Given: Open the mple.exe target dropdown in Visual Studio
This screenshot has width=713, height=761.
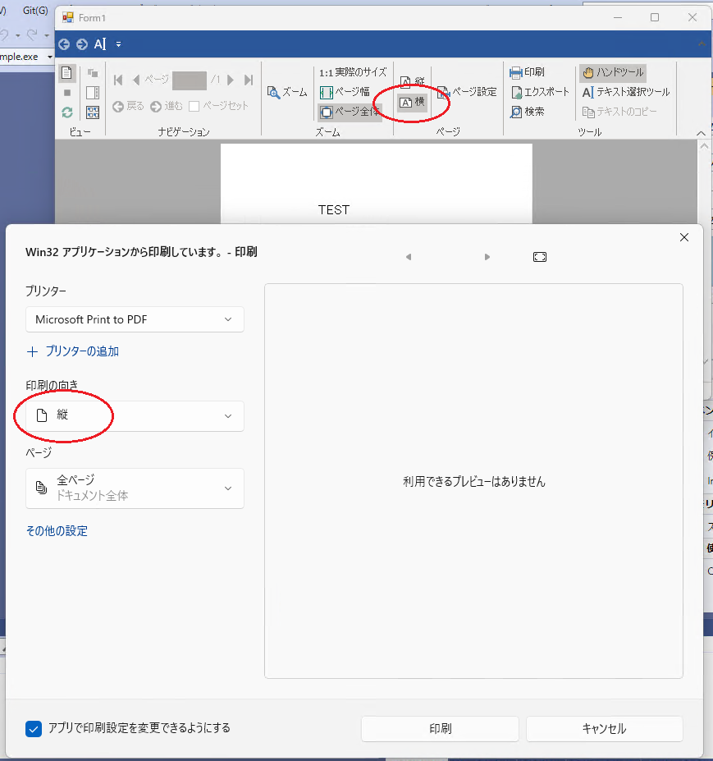Looking at the screenshot, I should pos(49,57).
